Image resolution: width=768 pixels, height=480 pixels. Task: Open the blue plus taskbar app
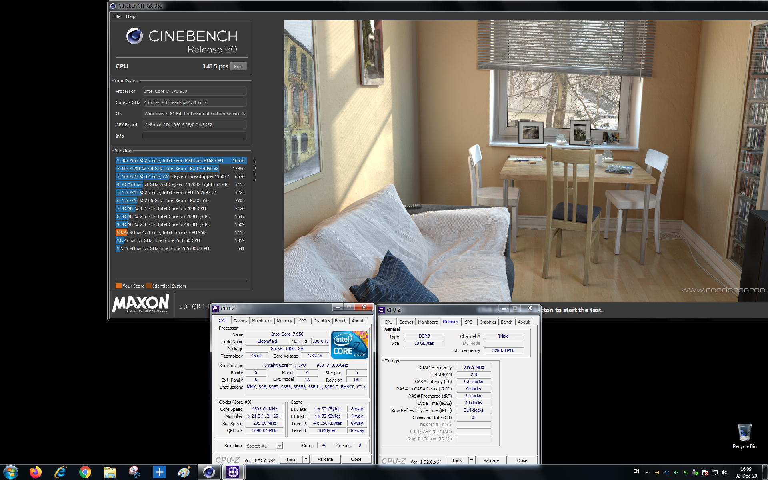[x=159, y=472]
